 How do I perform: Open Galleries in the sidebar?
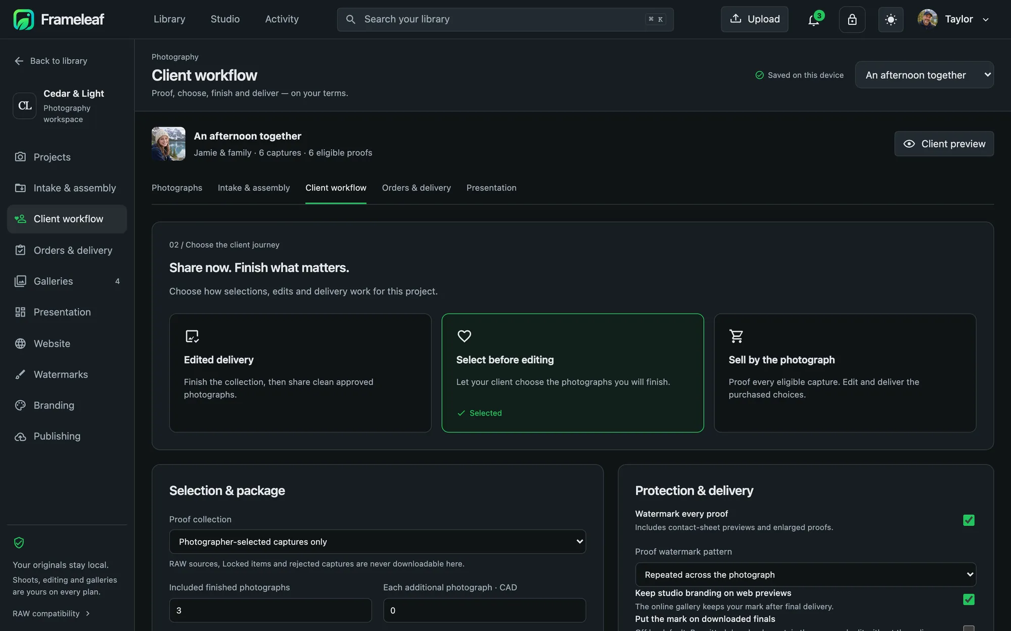click(x=67, y=281)
